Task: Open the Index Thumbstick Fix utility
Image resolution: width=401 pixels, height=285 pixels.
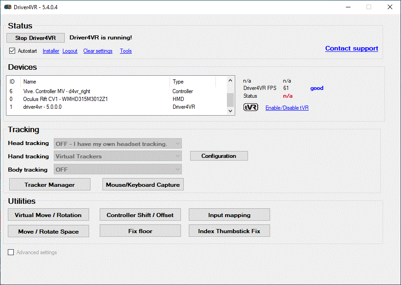Action: pyautogui.click(x=229, y=231)
